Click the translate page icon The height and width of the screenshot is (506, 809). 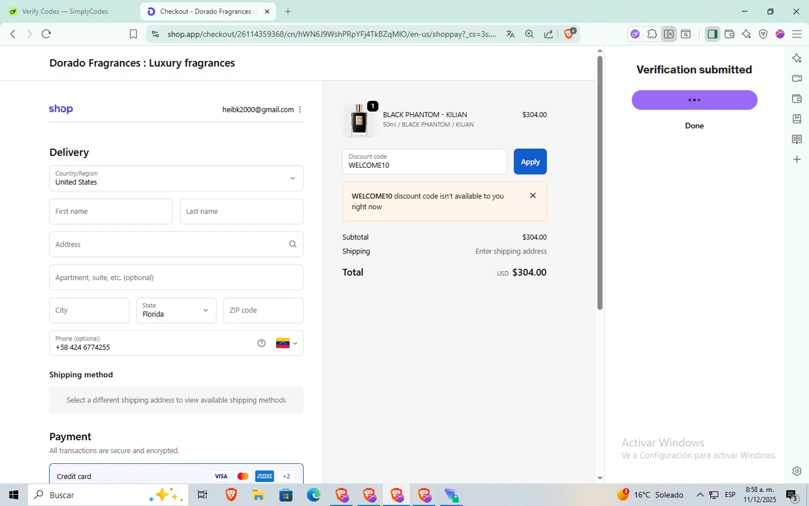tap(510, 34)
